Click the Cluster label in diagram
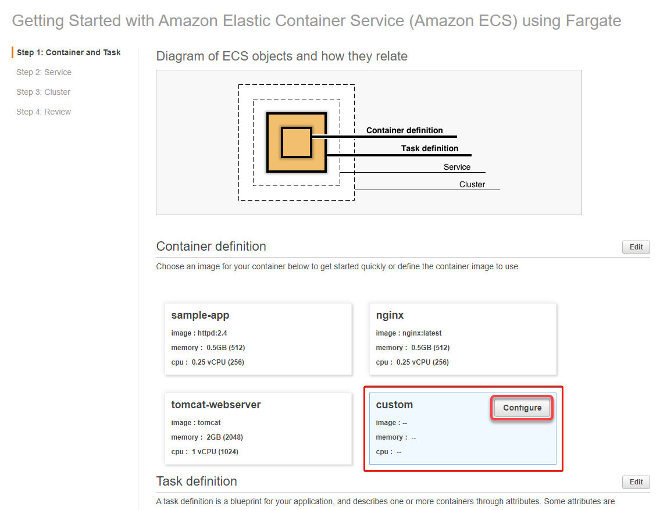 (472, 185)
